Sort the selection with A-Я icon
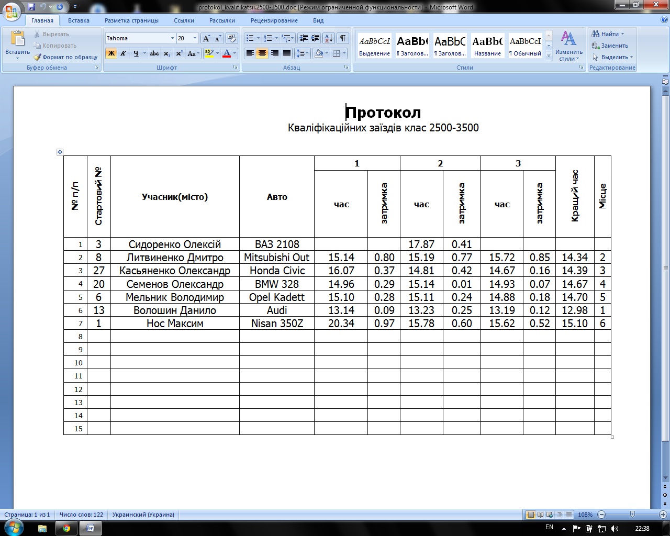 click(329, 38)
